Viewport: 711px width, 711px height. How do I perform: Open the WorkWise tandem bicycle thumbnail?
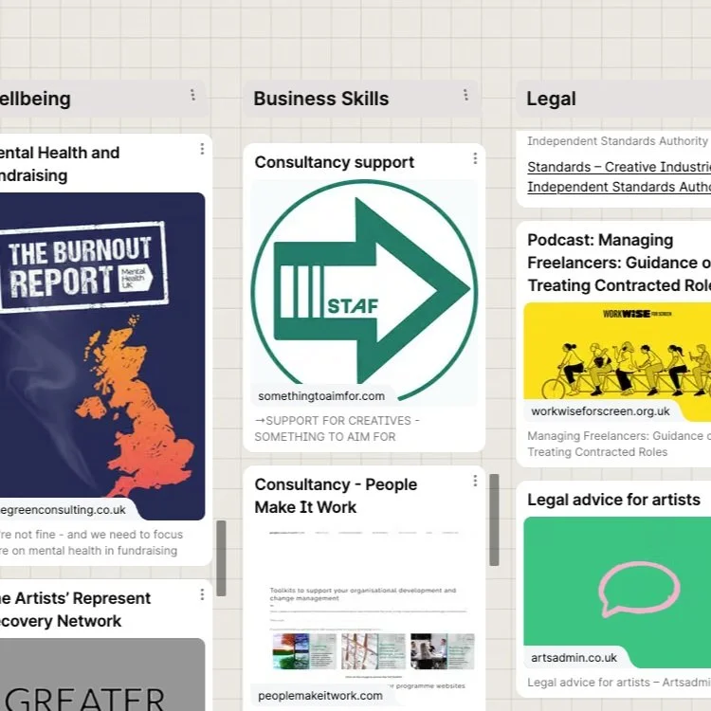[x=617, y=362]
